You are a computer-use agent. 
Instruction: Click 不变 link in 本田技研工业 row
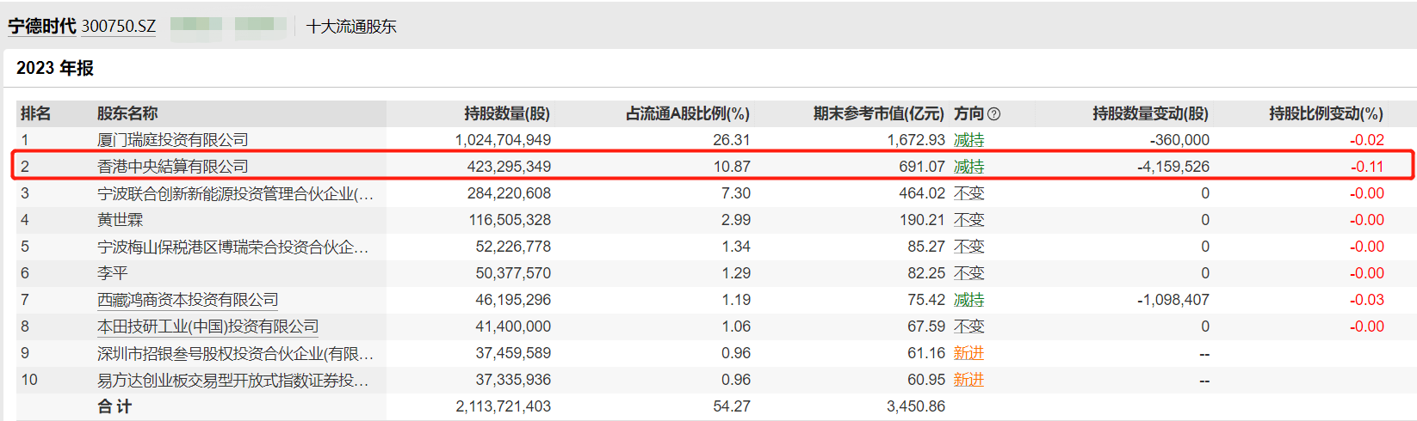(x=969, y=326)
